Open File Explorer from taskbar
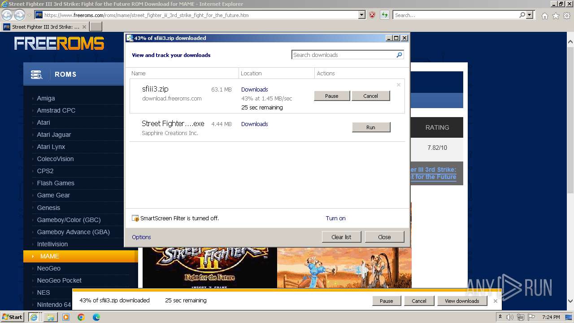Image resolution: width=574 pixels, height=323 pixels. (50, 317)
